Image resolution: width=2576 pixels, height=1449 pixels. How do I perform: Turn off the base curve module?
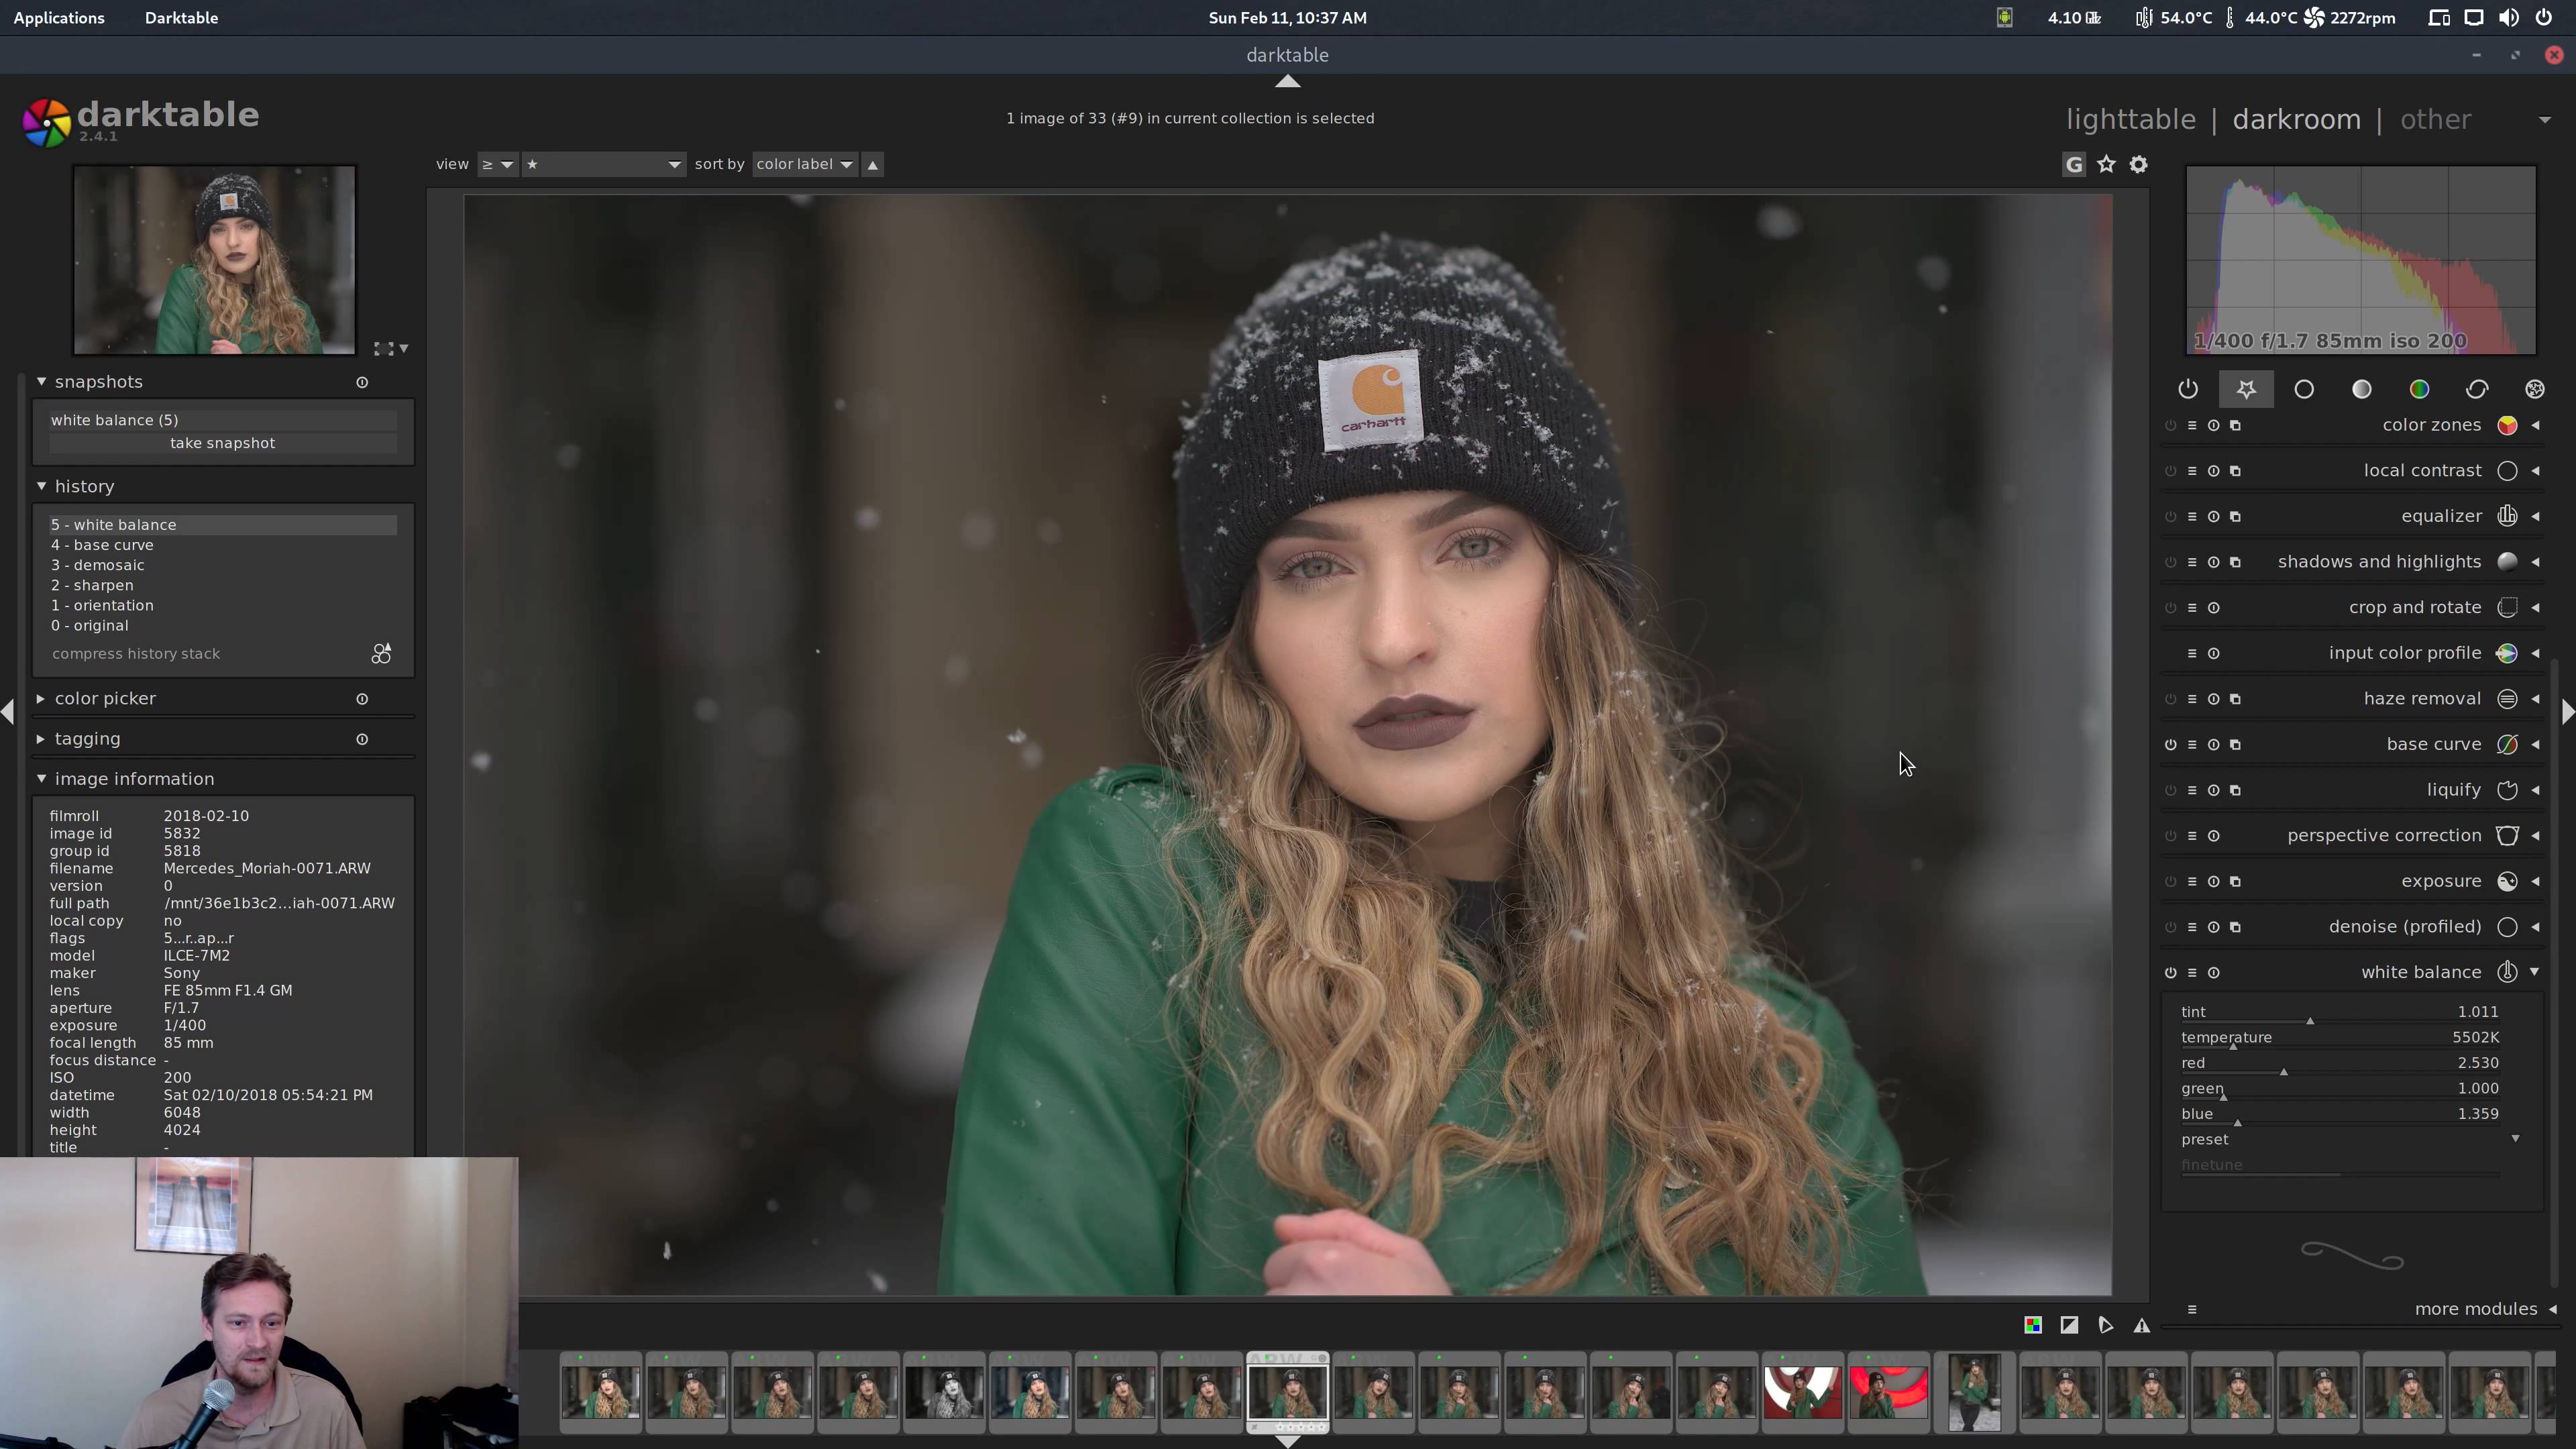(2170, 745)
